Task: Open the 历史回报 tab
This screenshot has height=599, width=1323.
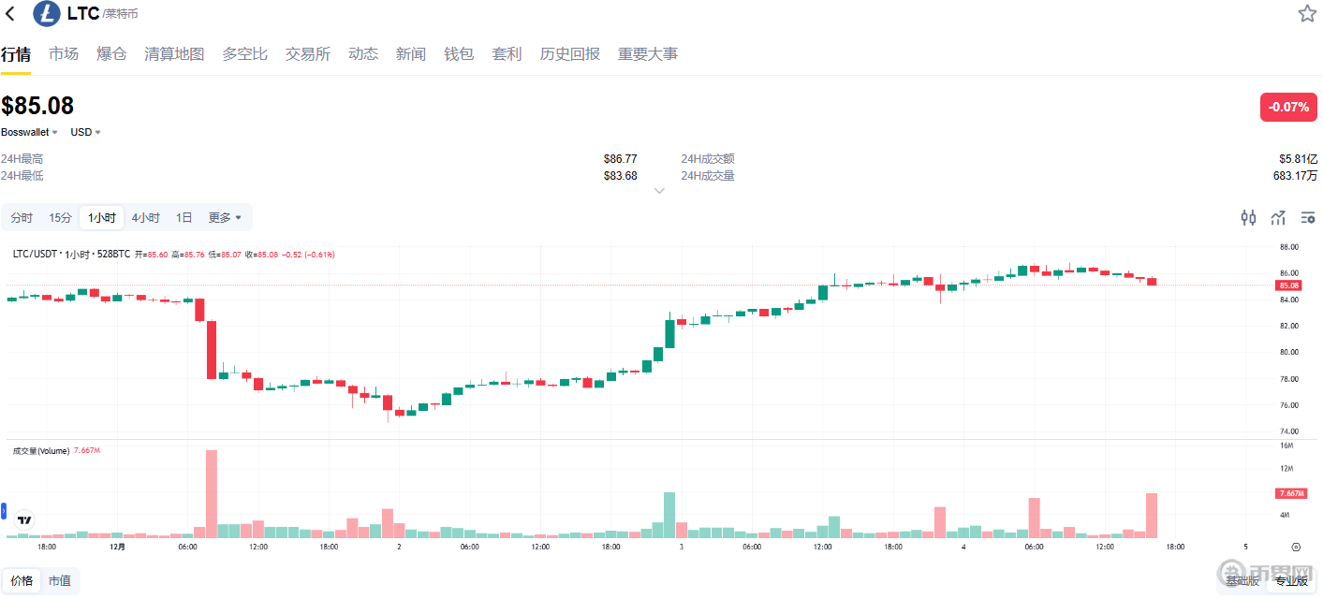Action: [x=570, y=54]
